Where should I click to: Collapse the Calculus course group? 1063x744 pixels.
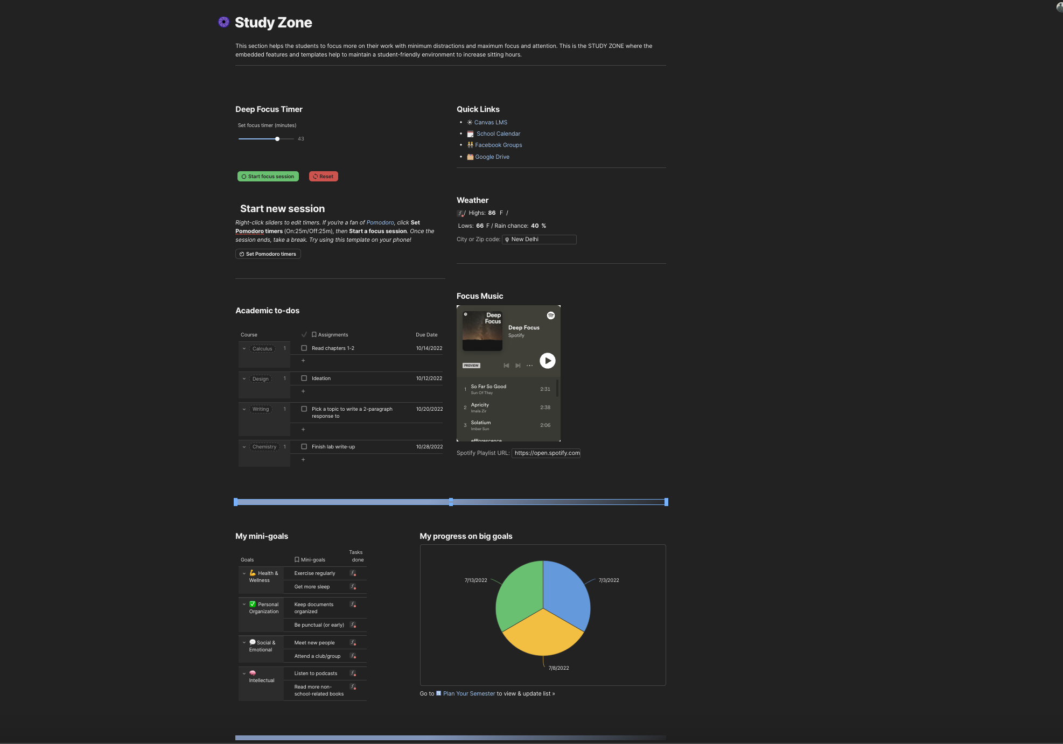tap(244, 349)
